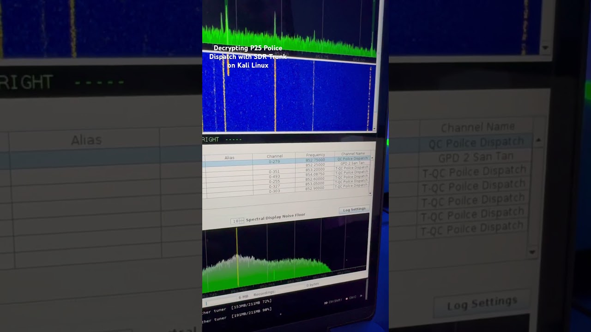Click the Recordings label in status bar
The width and height of the screenshot is (591, 332).
(265, 293)
